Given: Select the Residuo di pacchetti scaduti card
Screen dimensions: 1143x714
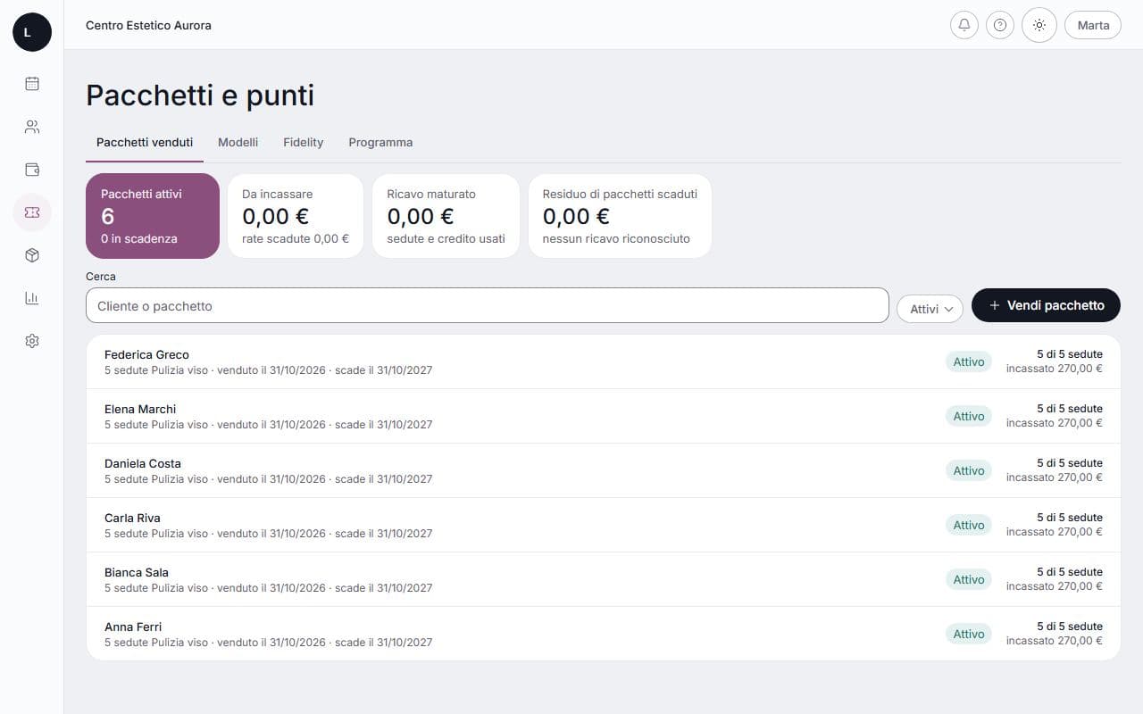Looking at the screenshot, I should (620, 216).
